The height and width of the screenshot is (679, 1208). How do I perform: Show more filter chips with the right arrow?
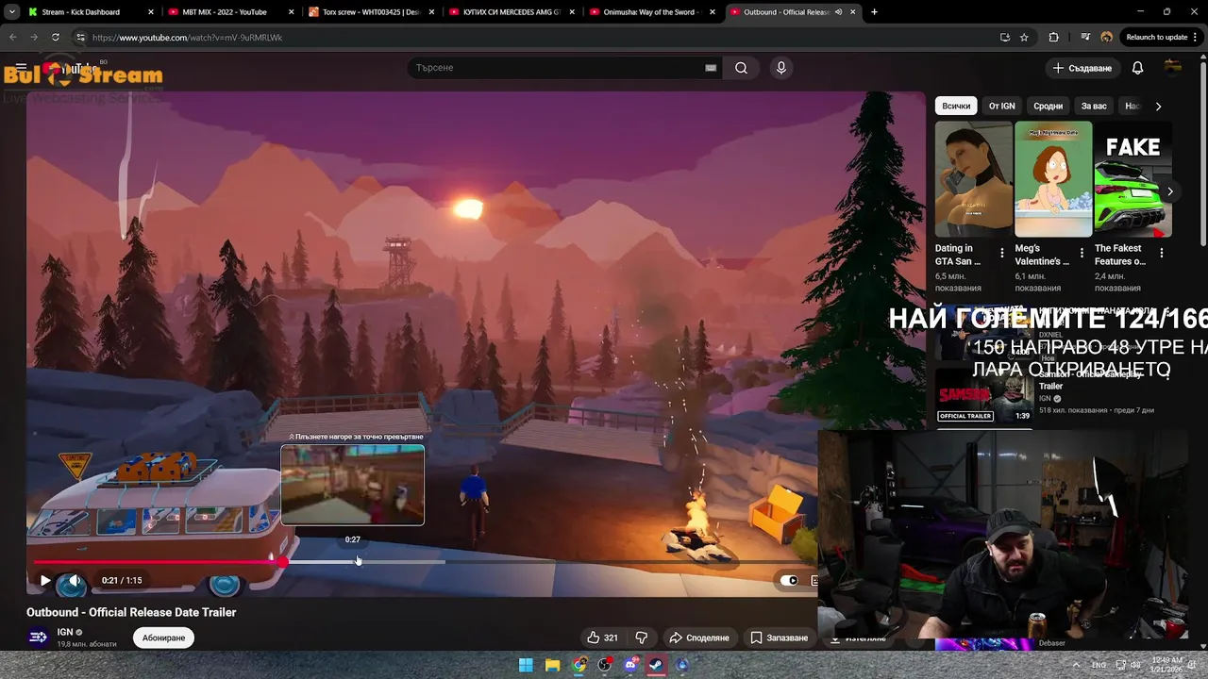(1158, 106)
